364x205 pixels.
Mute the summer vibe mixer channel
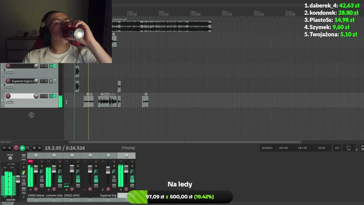tap(60, 162)
